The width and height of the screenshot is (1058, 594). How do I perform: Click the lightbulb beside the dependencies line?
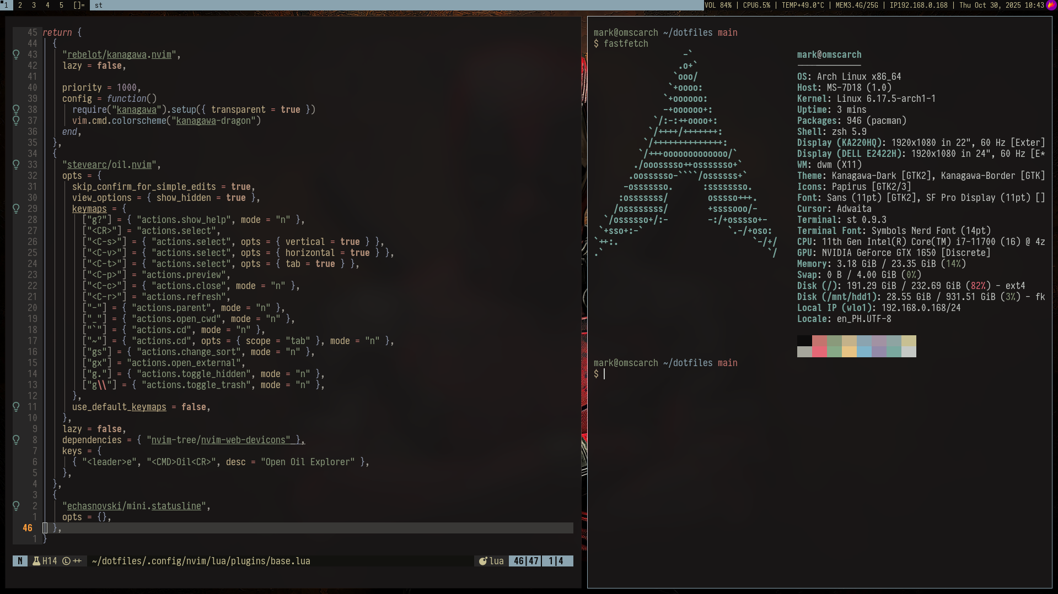point(16,440)
